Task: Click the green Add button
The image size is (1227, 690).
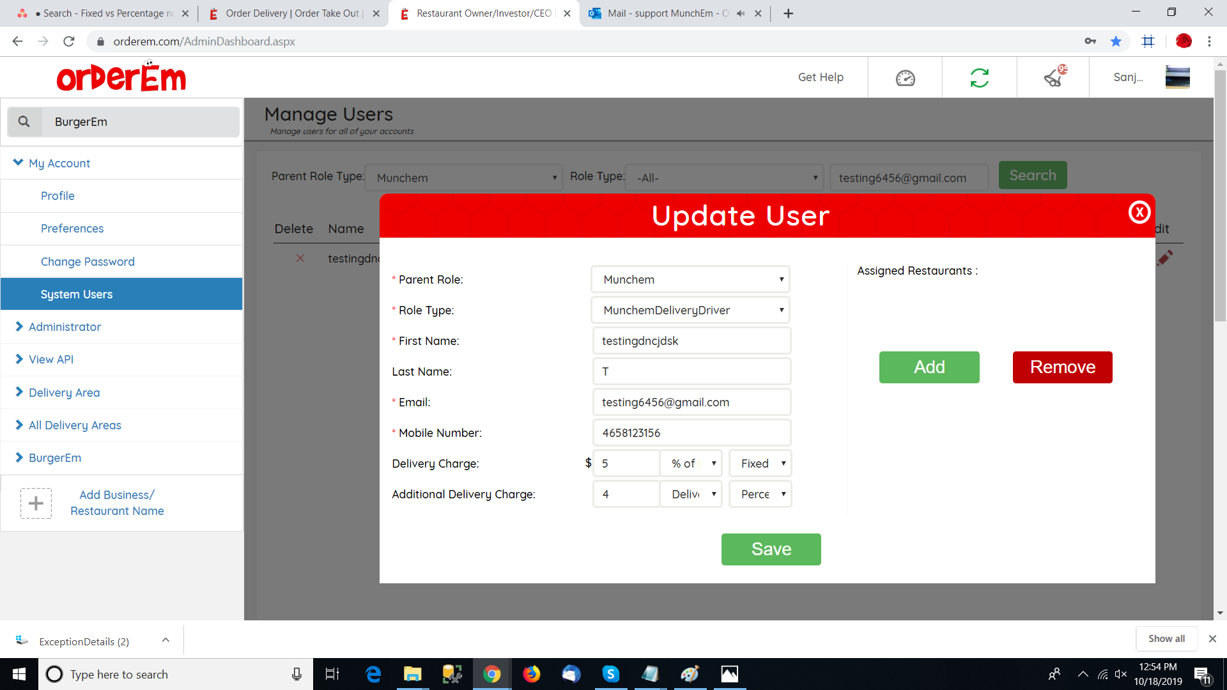Action: click(929, 367)
